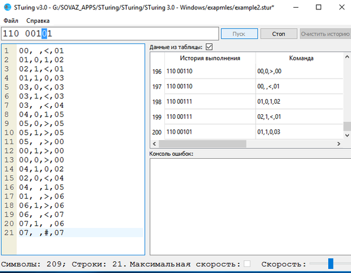Open the Справка menu
Viewport: 351px width, 273px height.
pos(38,21)
